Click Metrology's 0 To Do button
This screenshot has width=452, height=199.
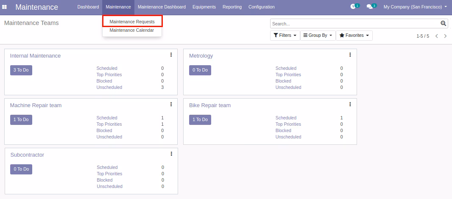(200, 70)
